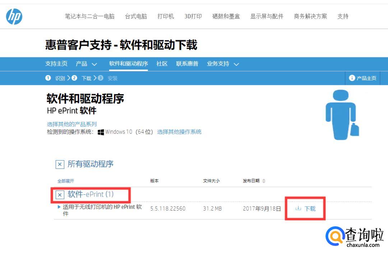Click 31.2 MB file size cell
Image resolution: width=388 pixels, height=256 pixels.
tap(212, 209)
